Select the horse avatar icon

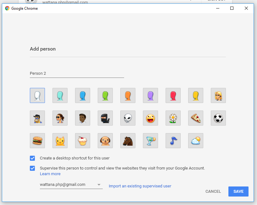click(128, 141)
